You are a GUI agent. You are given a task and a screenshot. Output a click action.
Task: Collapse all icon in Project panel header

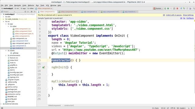pyautogui.click(x=28, y=12)
